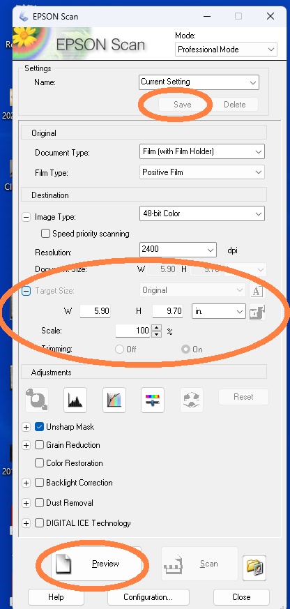The height and width of the screenshot is (609, 290).
Task: Open the Resolution dropdown set to 2400
Action: (178, 249)
